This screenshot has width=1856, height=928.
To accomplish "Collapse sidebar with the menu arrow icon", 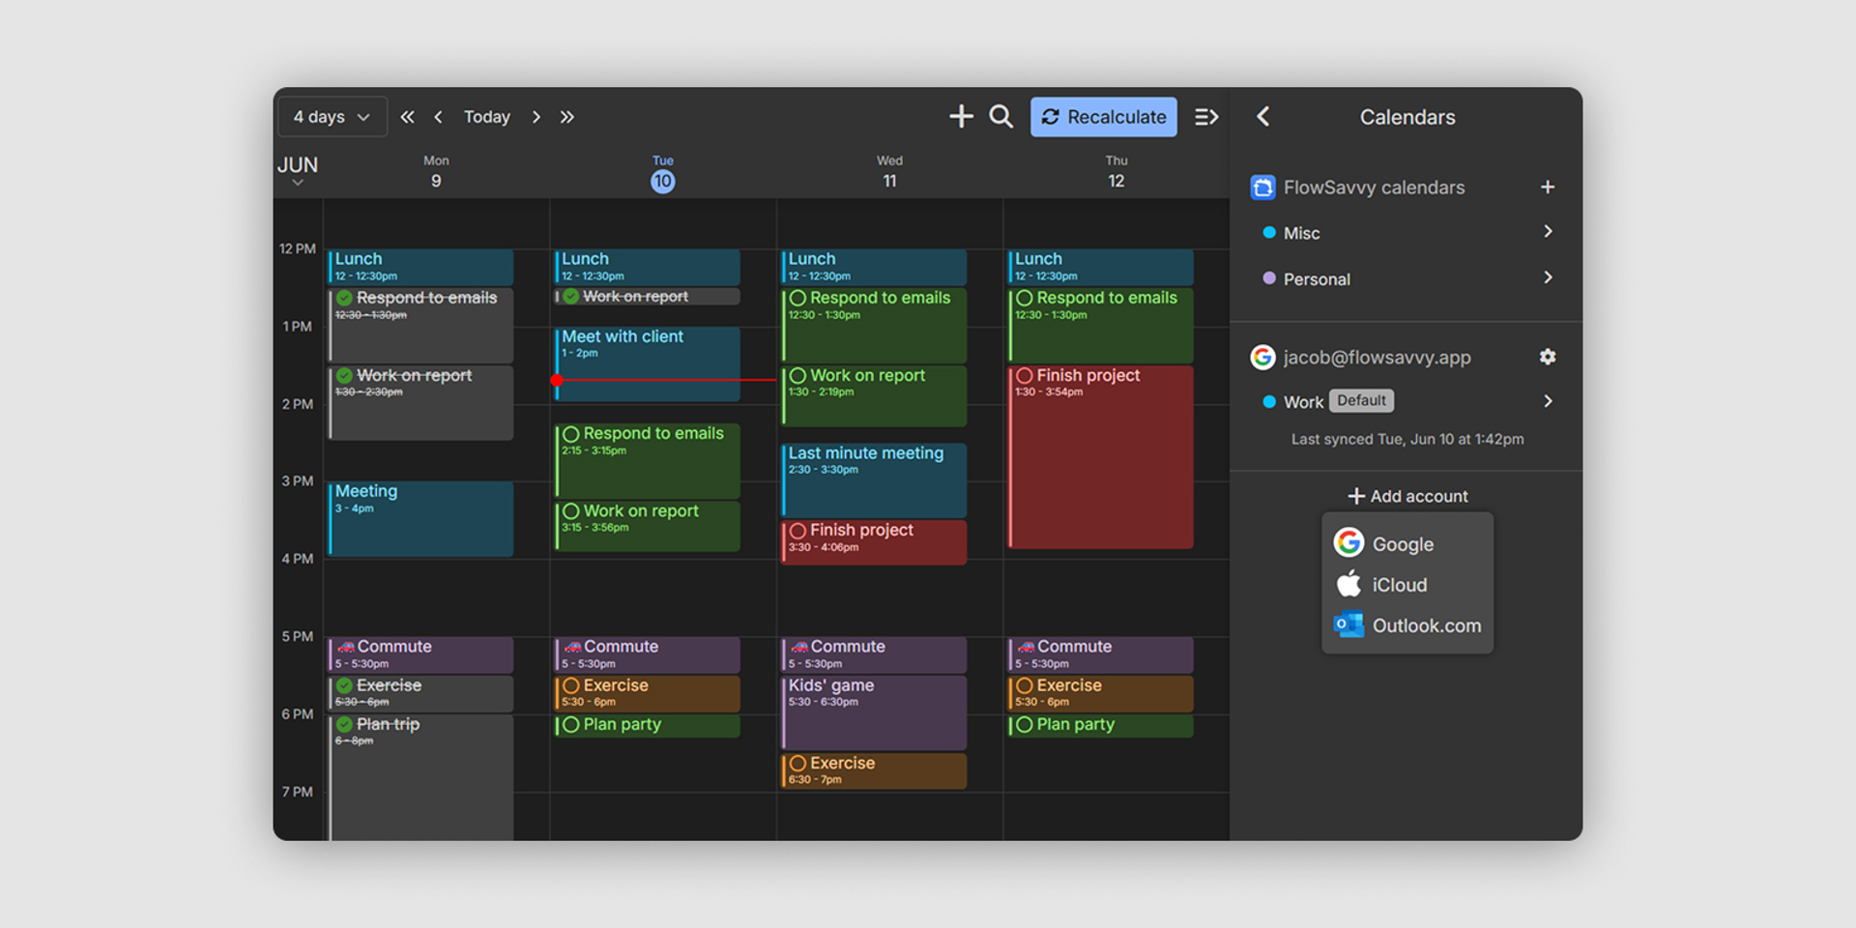I will [1205, 117].
